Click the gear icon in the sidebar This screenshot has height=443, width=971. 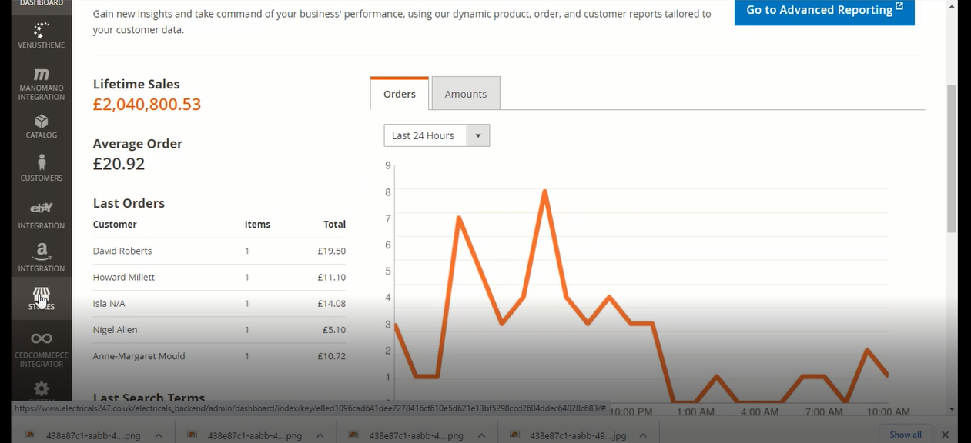(42, 388)
